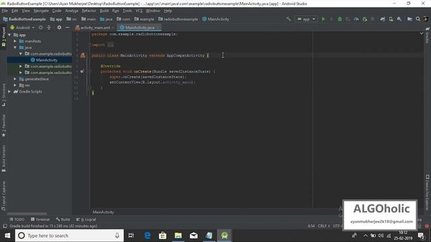The image size is (431, 242).
Task: Open the Help menu
Action: tap(168, 11)
